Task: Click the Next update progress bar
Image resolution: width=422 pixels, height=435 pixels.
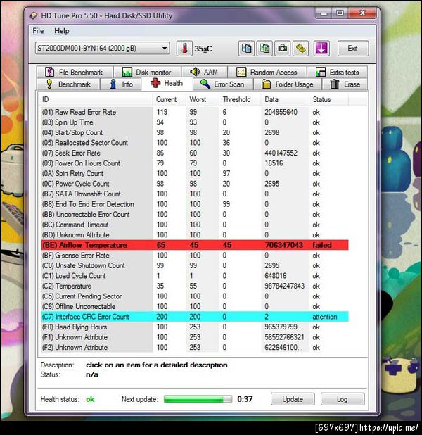Action: tap(198, 399)
